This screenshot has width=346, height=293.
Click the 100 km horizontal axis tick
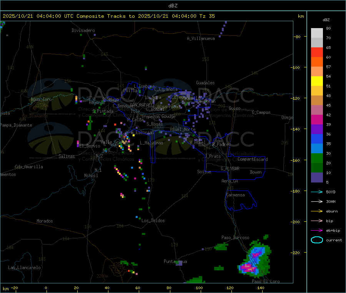[199, 288]
